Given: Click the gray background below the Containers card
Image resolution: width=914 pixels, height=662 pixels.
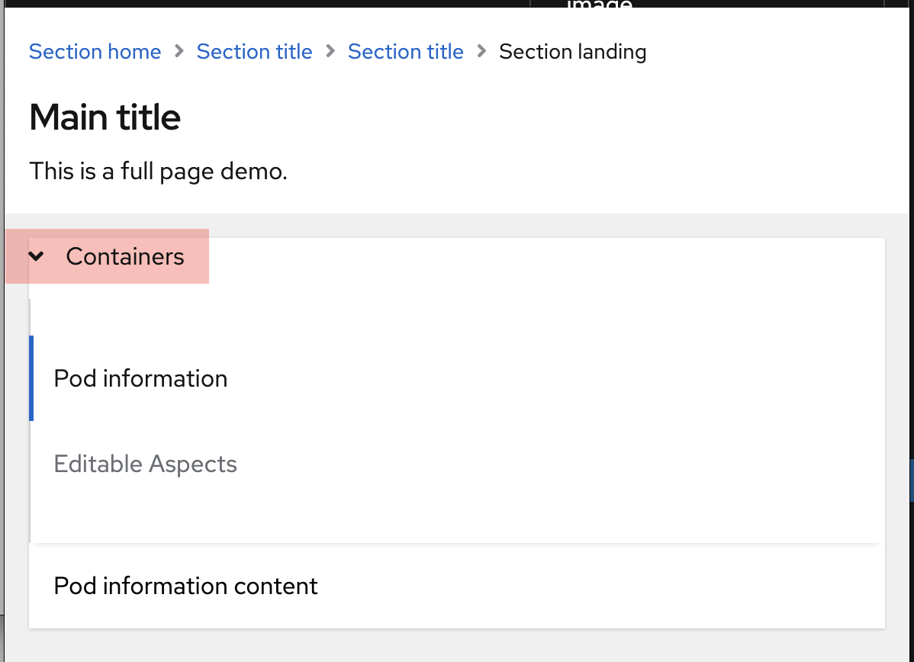Looking at the screenshot, I should pos(457,646).
